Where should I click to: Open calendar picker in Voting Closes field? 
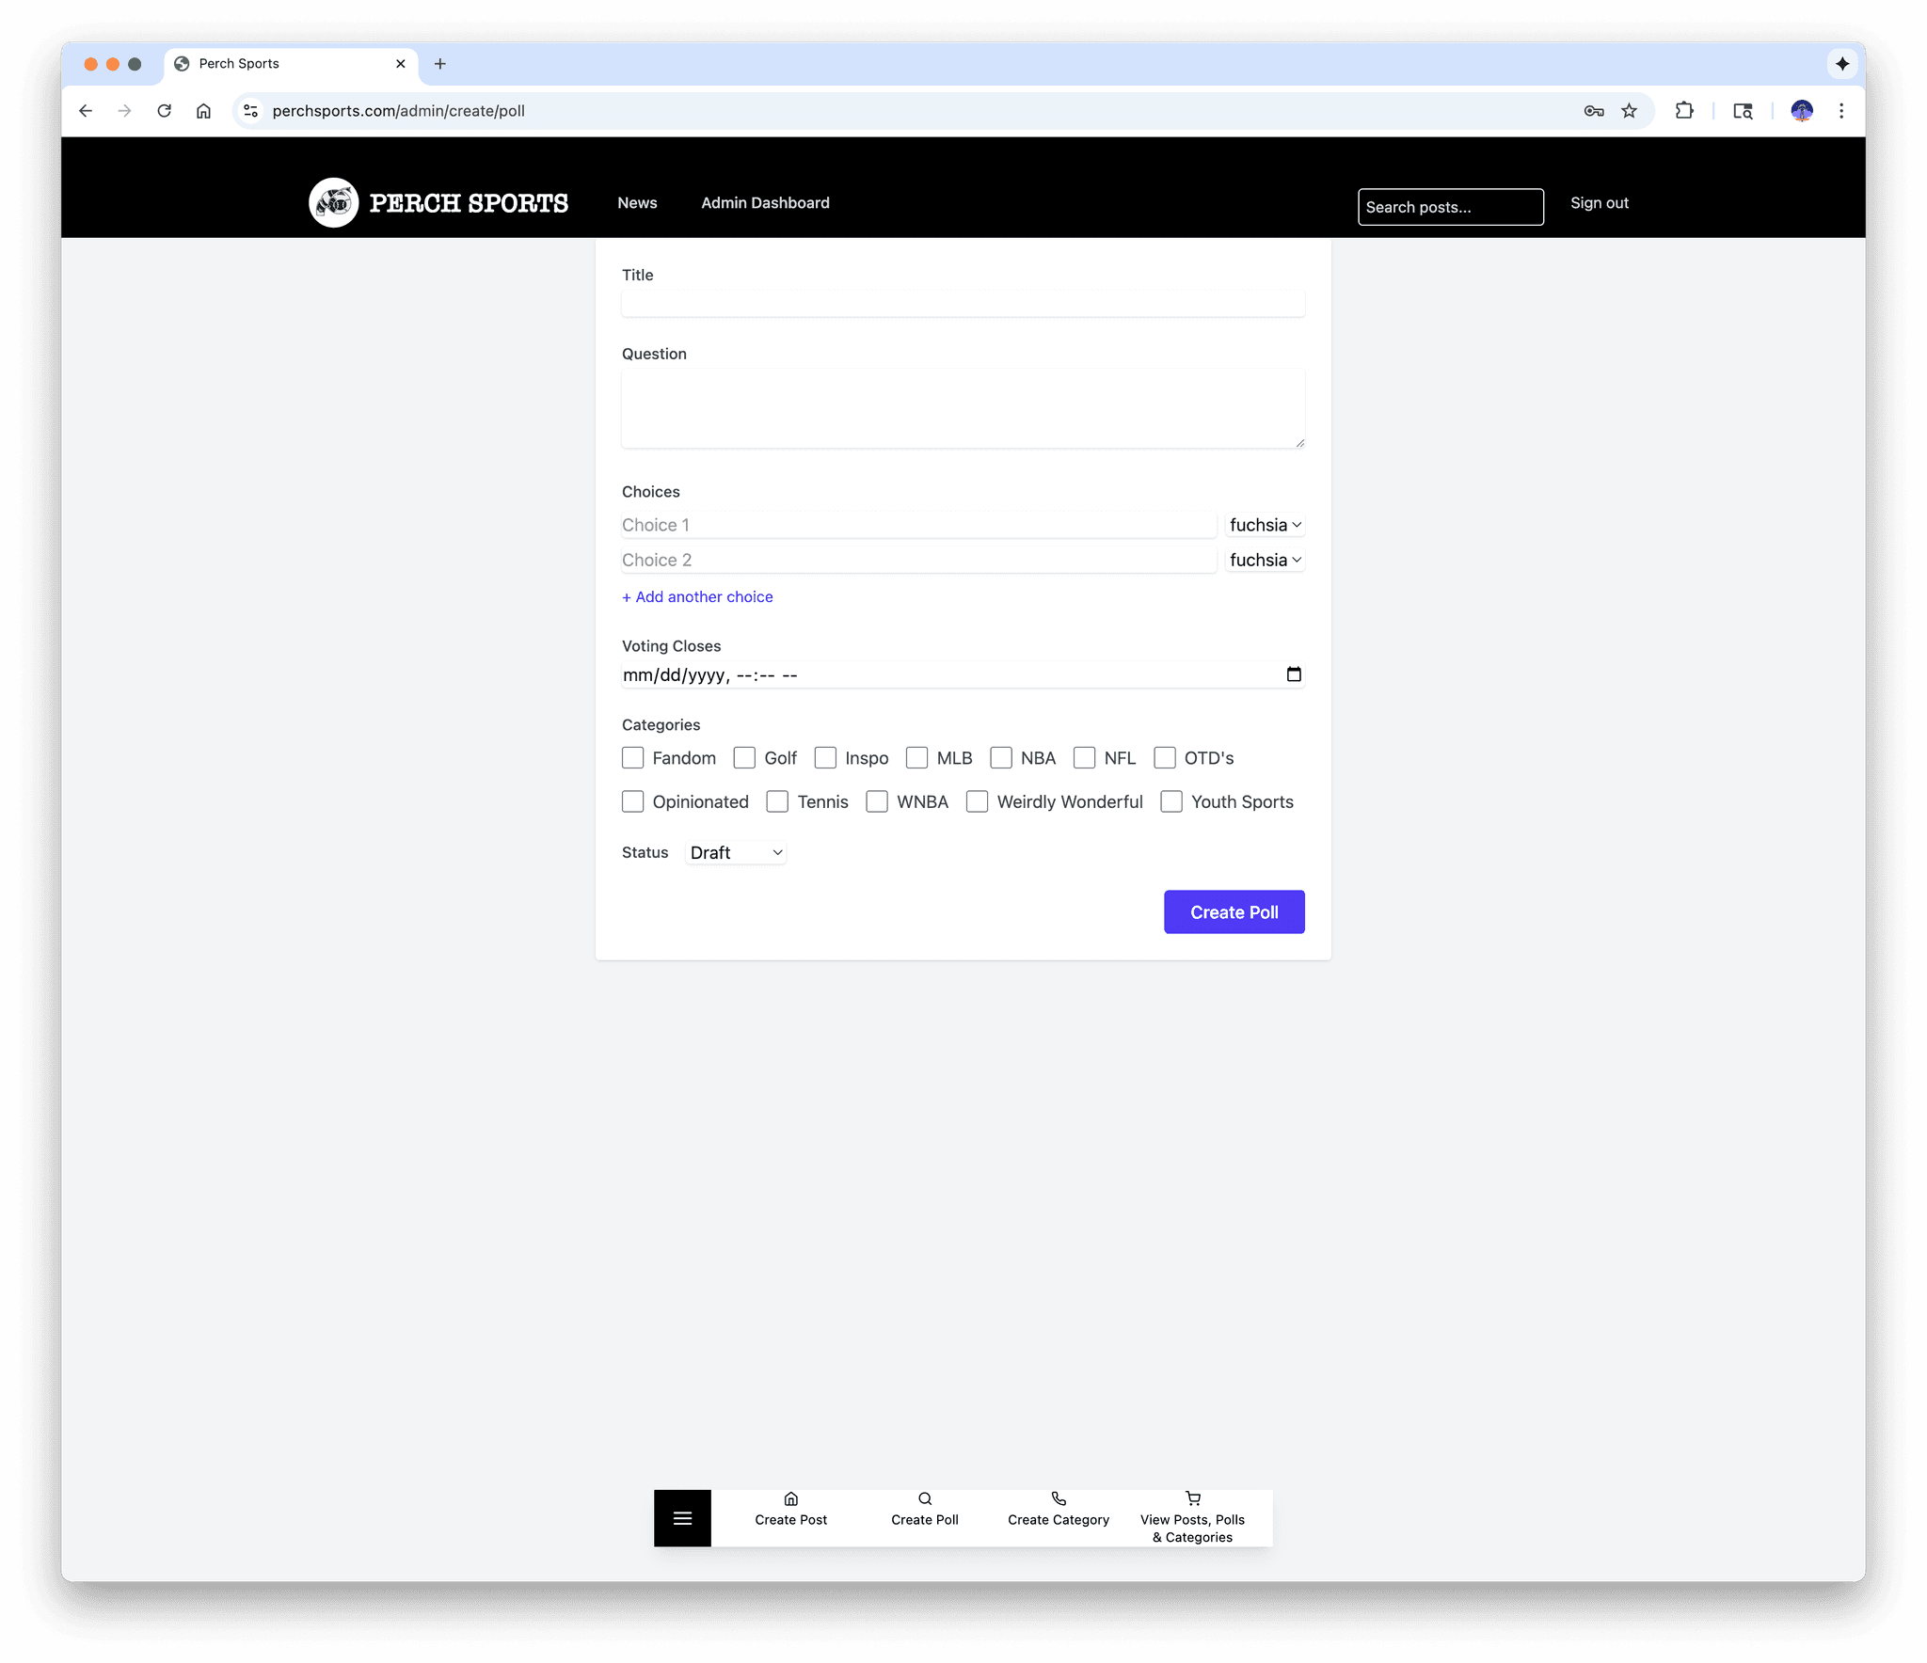tap(1294, 674)
